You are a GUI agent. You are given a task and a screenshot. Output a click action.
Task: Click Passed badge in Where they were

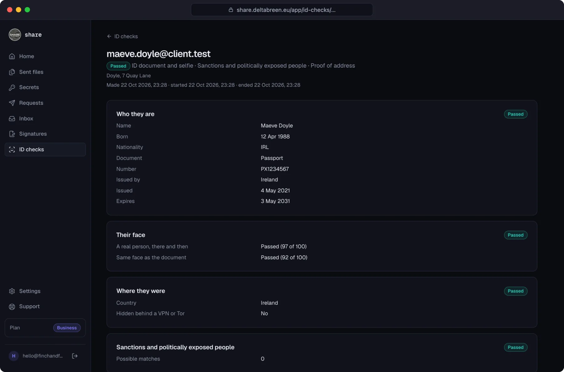515,291
